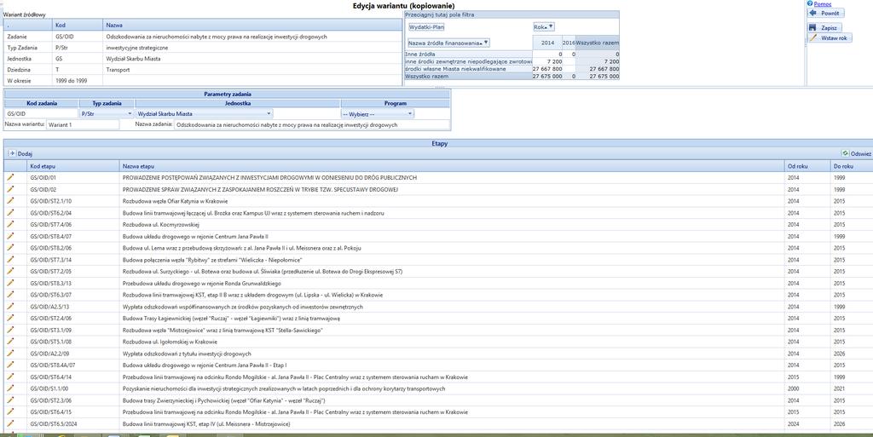Click the Wstaw rok button

830,37
